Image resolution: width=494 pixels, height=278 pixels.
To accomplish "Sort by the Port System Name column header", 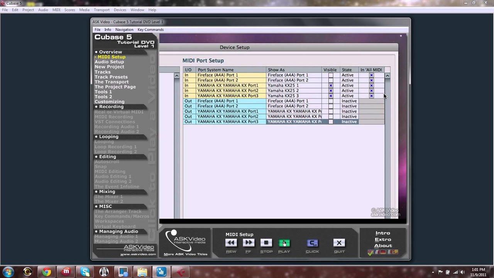I will pyautogui.click(x=231, y=70).
